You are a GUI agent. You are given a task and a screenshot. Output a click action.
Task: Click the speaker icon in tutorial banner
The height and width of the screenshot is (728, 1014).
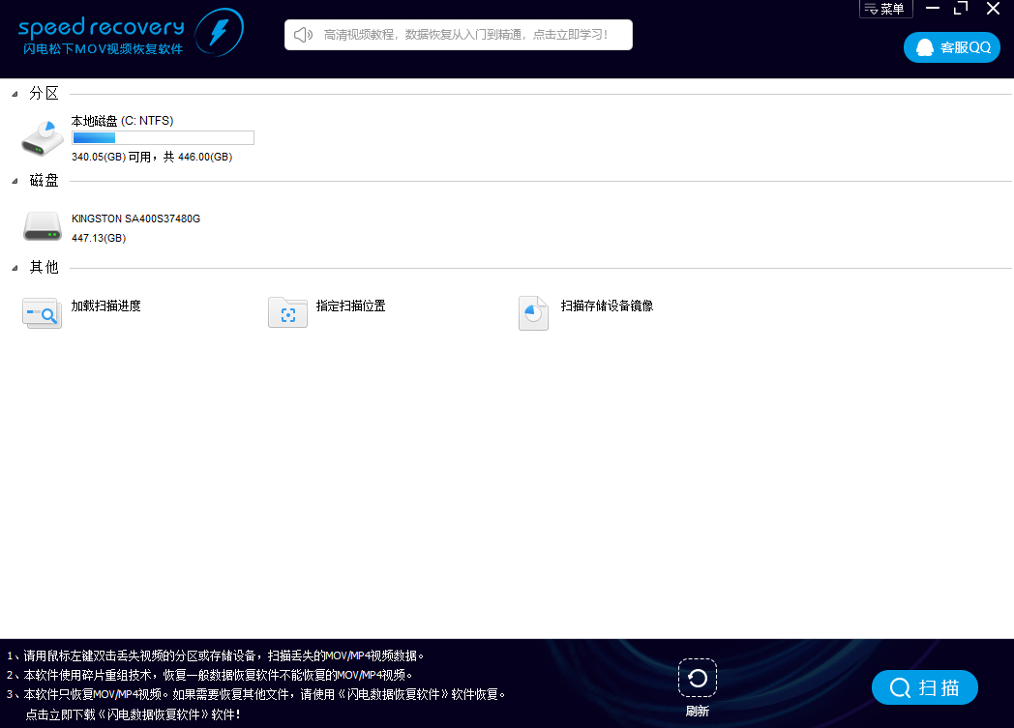click(x=303, y=35)
